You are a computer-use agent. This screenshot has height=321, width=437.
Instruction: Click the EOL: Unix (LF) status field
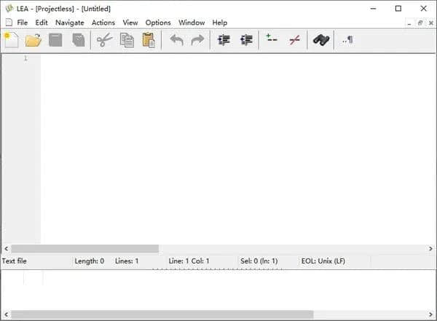[x=323, y=261]
